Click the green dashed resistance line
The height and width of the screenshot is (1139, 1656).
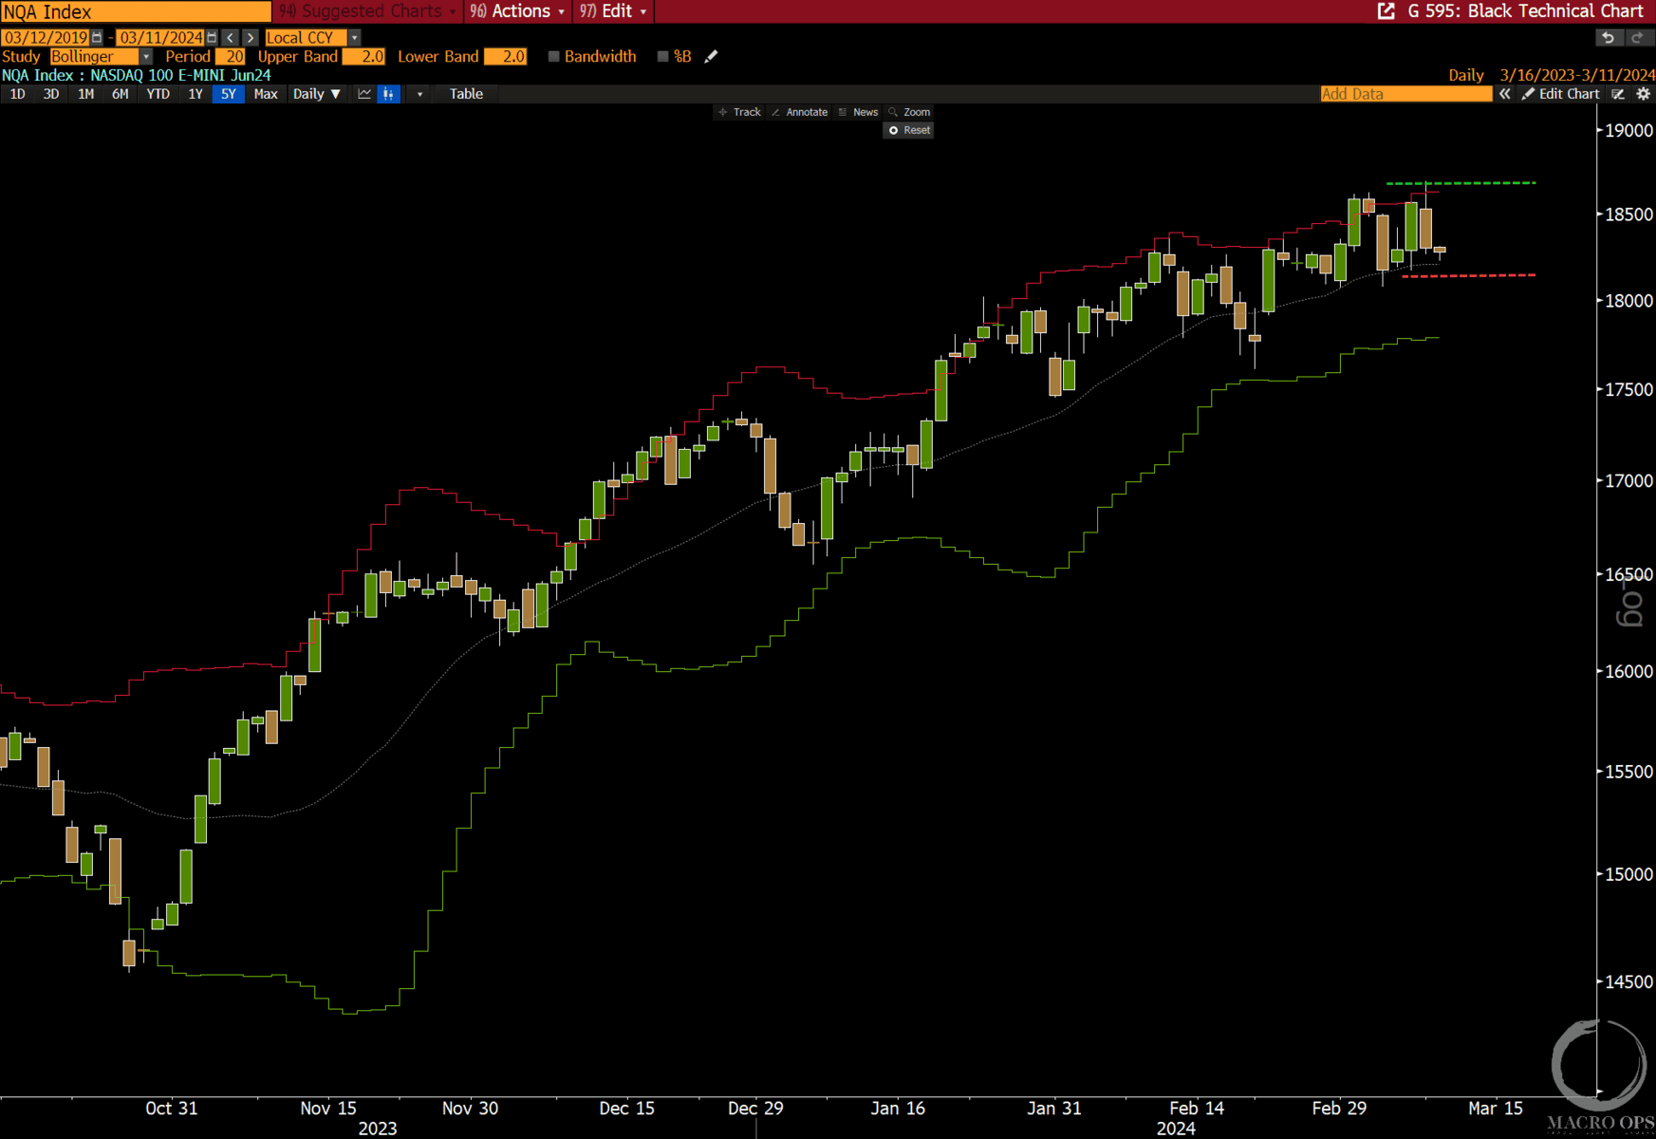point(1461,182)
